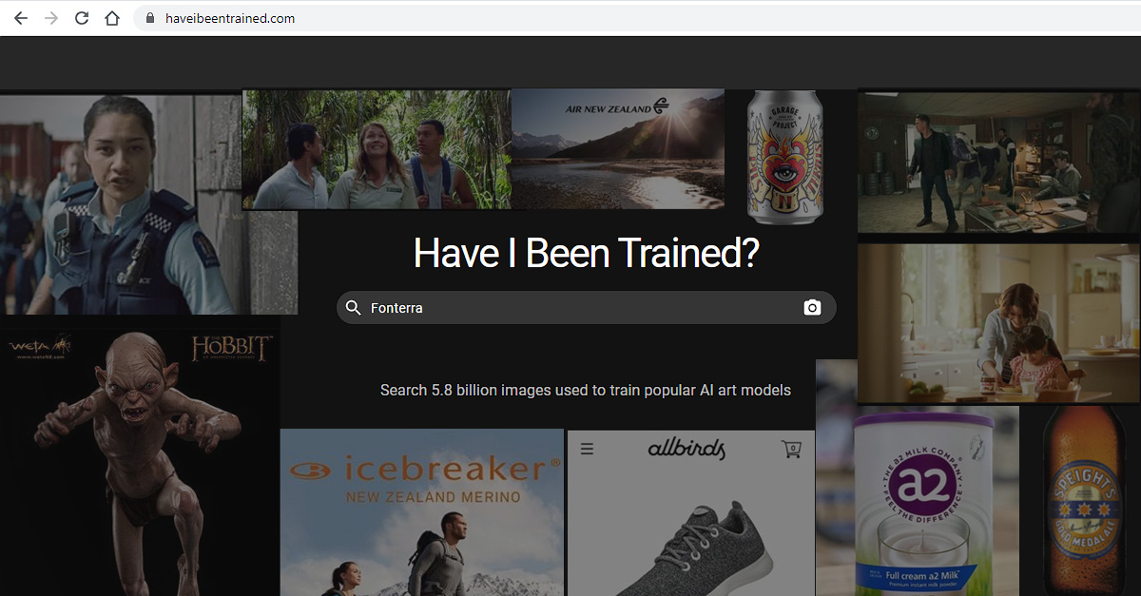Click the search magnifier icon
1141x596 pixels.
click(x=353, y=308)
